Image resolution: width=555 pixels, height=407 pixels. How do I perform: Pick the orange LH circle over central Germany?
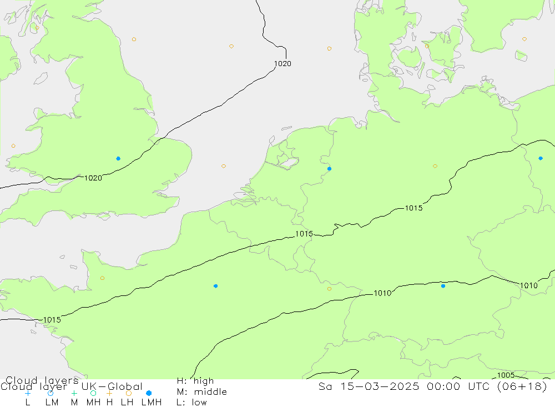pos(435,166)
